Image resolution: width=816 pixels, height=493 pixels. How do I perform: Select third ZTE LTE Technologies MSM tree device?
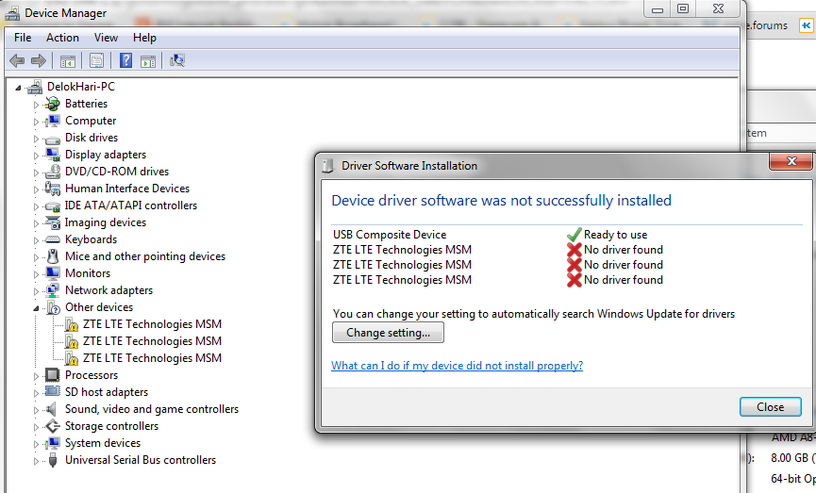152,358
